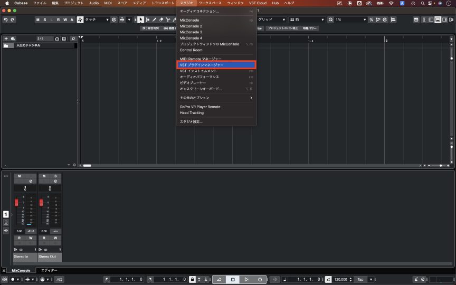Enable Write automation on Stereo Out
This screenshot has width=456, height=285.
[55, 238]
